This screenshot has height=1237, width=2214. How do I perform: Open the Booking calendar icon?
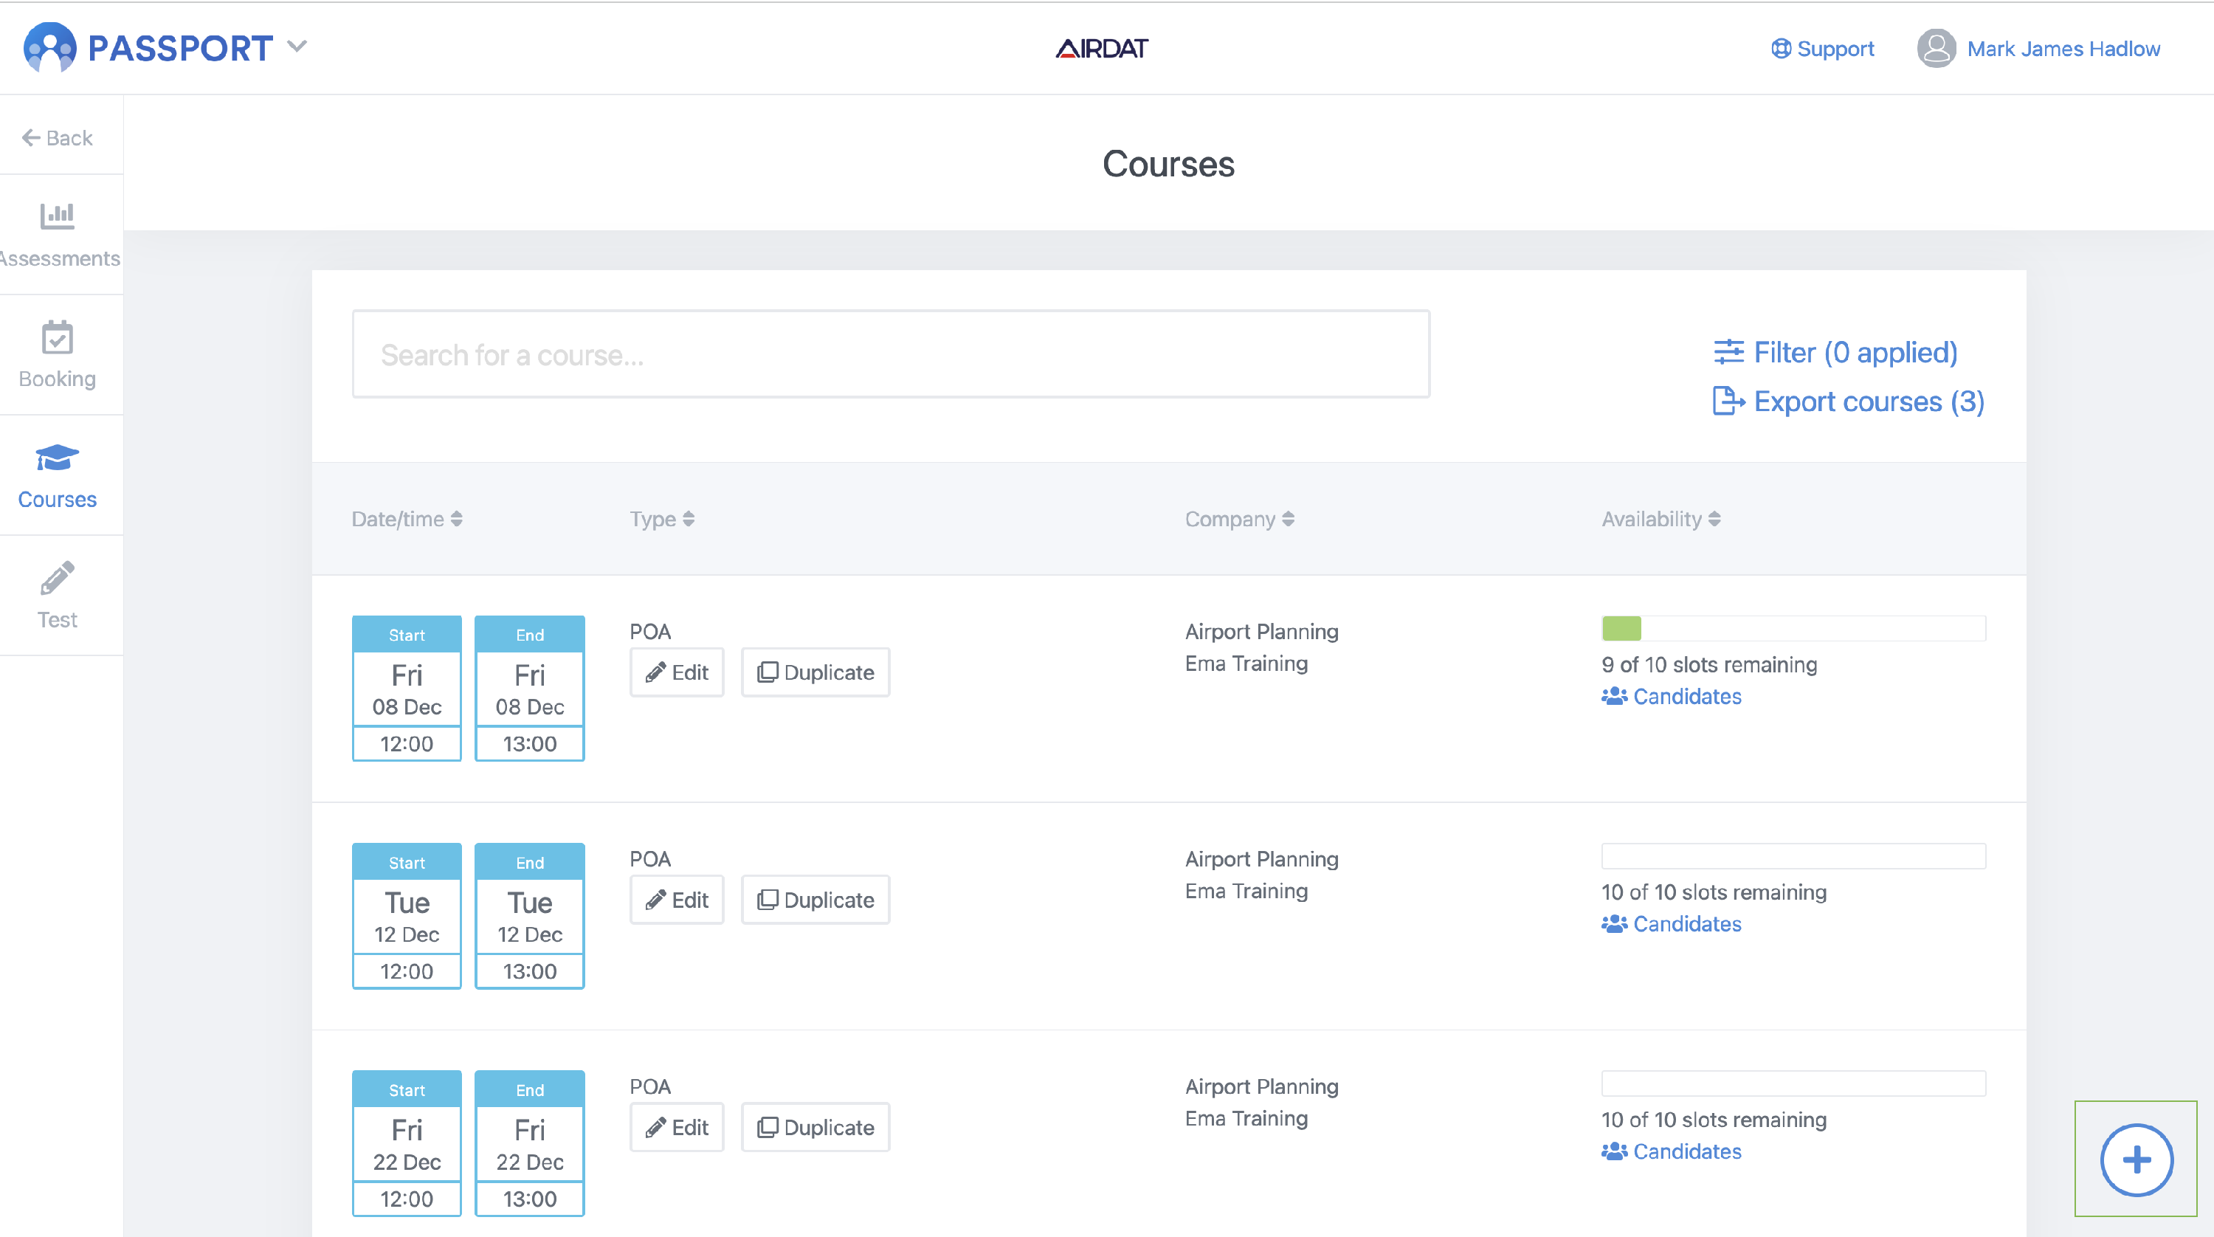pos(57,337)
